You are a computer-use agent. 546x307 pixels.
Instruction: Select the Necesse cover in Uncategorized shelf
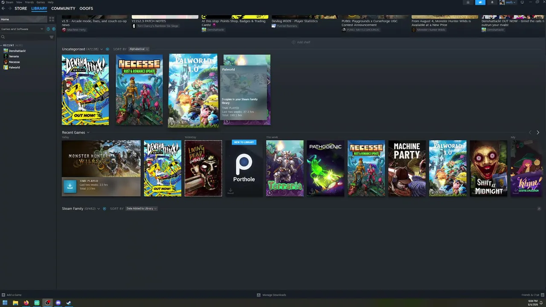(139, 90)
